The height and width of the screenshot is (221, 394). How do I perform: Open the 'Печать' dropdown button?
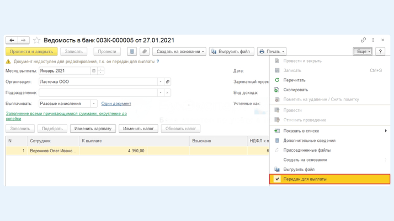271,52
